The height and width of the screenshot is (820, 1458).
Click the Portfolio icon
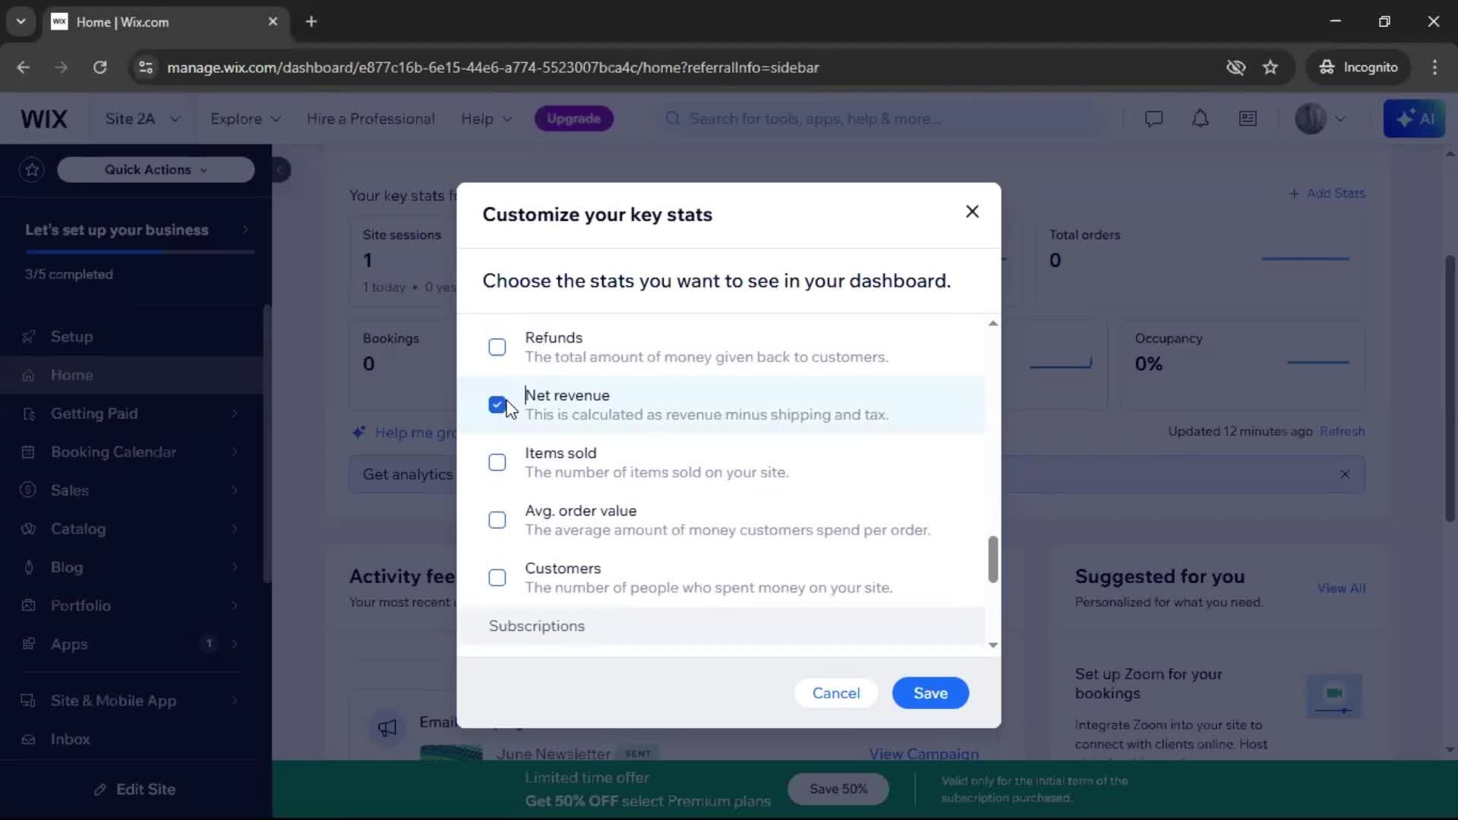coord(28,606)
